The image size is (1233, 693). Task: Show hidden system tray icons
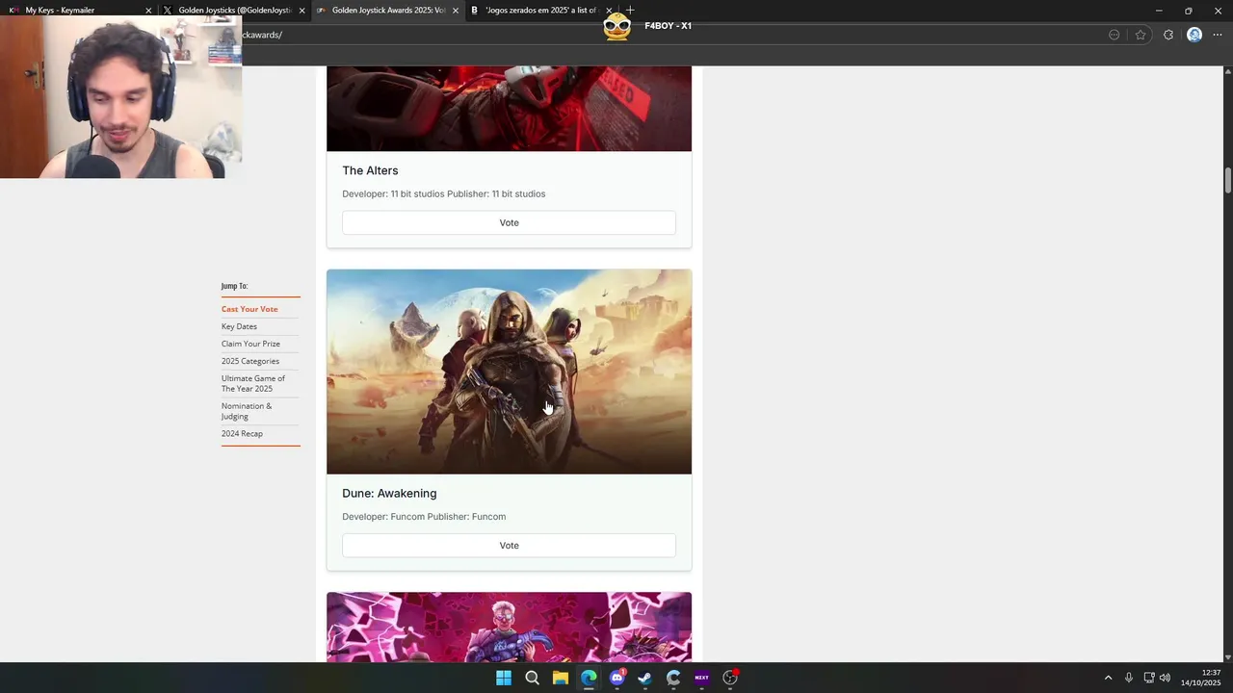pyautogui.click(x=1108, y=678)
